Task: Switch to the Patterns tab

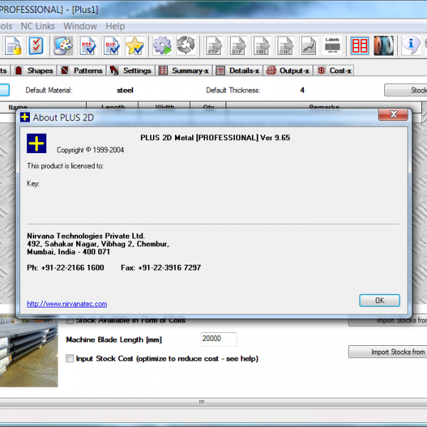Action: (83, 71)
